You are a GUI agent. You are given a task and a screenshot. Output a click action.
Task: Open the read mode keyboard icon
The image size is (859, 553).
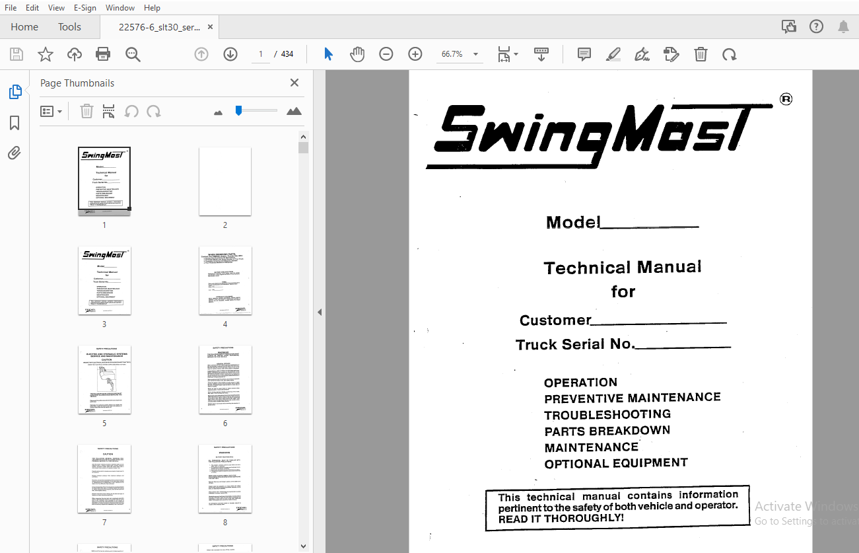541,54
